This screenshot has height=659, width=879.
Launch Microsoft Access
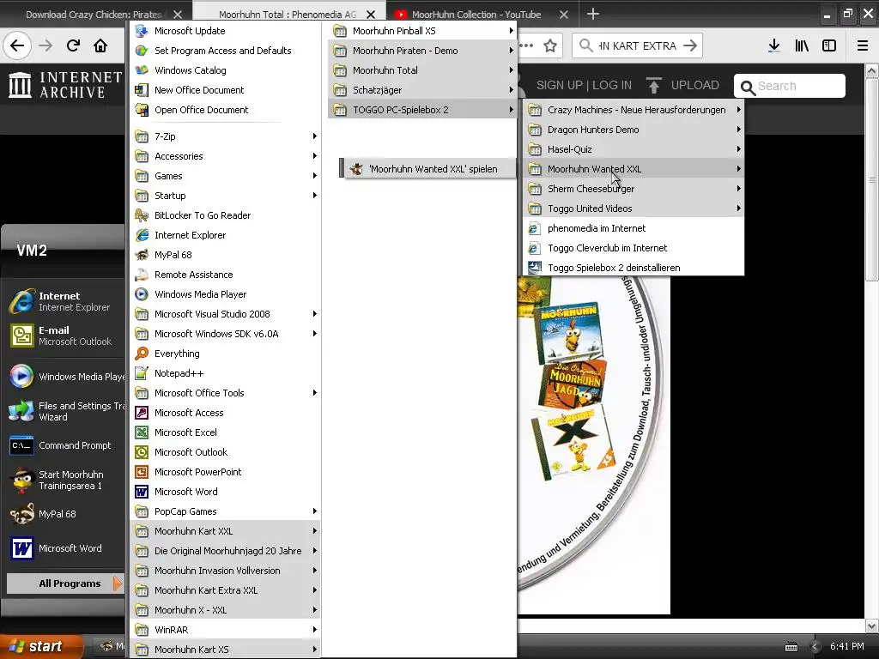click(x=224, y=413)
